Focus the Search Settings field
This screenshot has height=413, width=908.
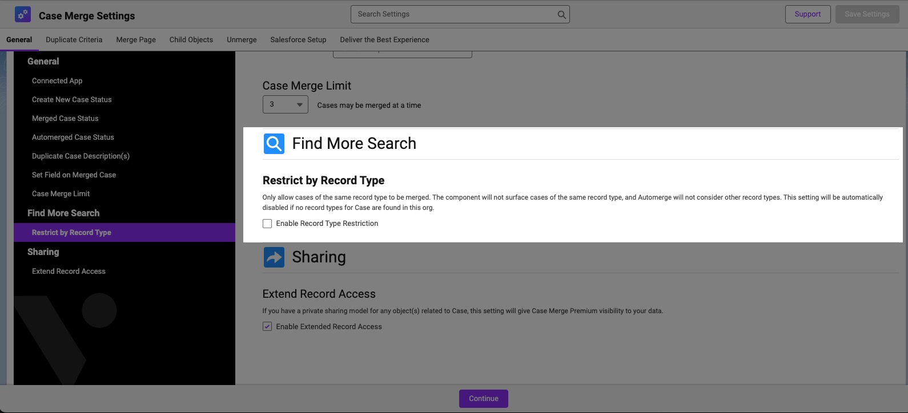pos(460,14)
